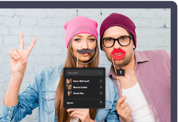Click Shana Tate's face thumbnail
The image size is (178, 122).
pos(69,93)
